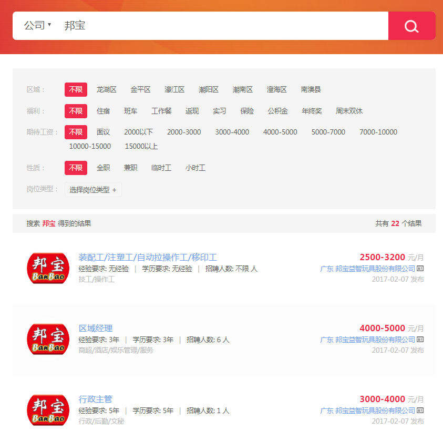Choose the 班车 welfare filter
This screenshot has width=443, height=441.
(130, 111)
